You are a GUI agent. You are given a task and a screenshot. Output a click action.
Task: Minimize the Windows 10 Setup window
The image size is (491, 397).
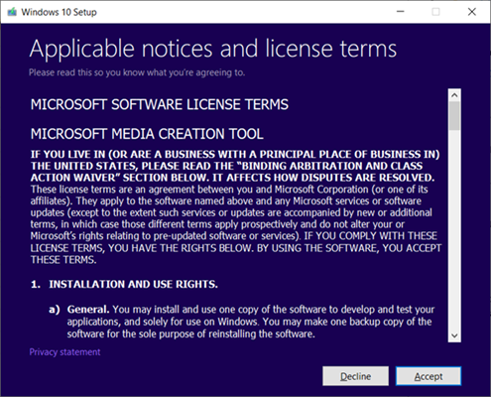401,12
